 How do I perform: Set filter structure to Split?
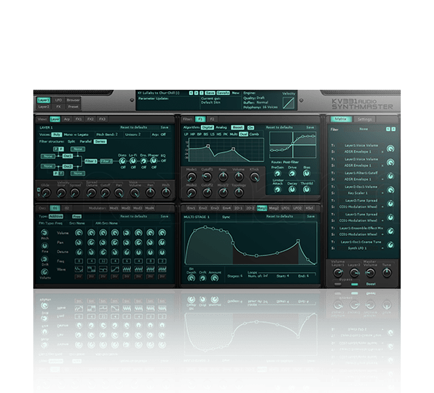pyautogui.click(x=71, y=142)
